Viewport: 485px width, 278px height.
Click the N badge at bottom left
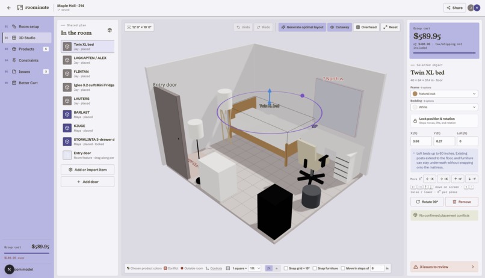tap(9, 270)
